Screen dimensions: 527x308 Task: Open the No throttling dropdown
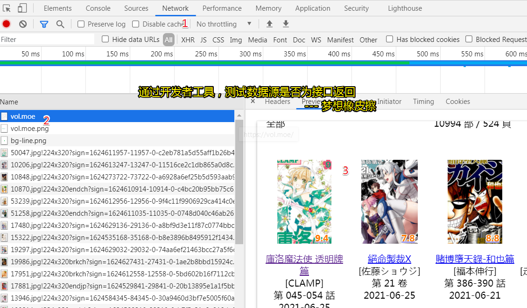tap(224, 24)
